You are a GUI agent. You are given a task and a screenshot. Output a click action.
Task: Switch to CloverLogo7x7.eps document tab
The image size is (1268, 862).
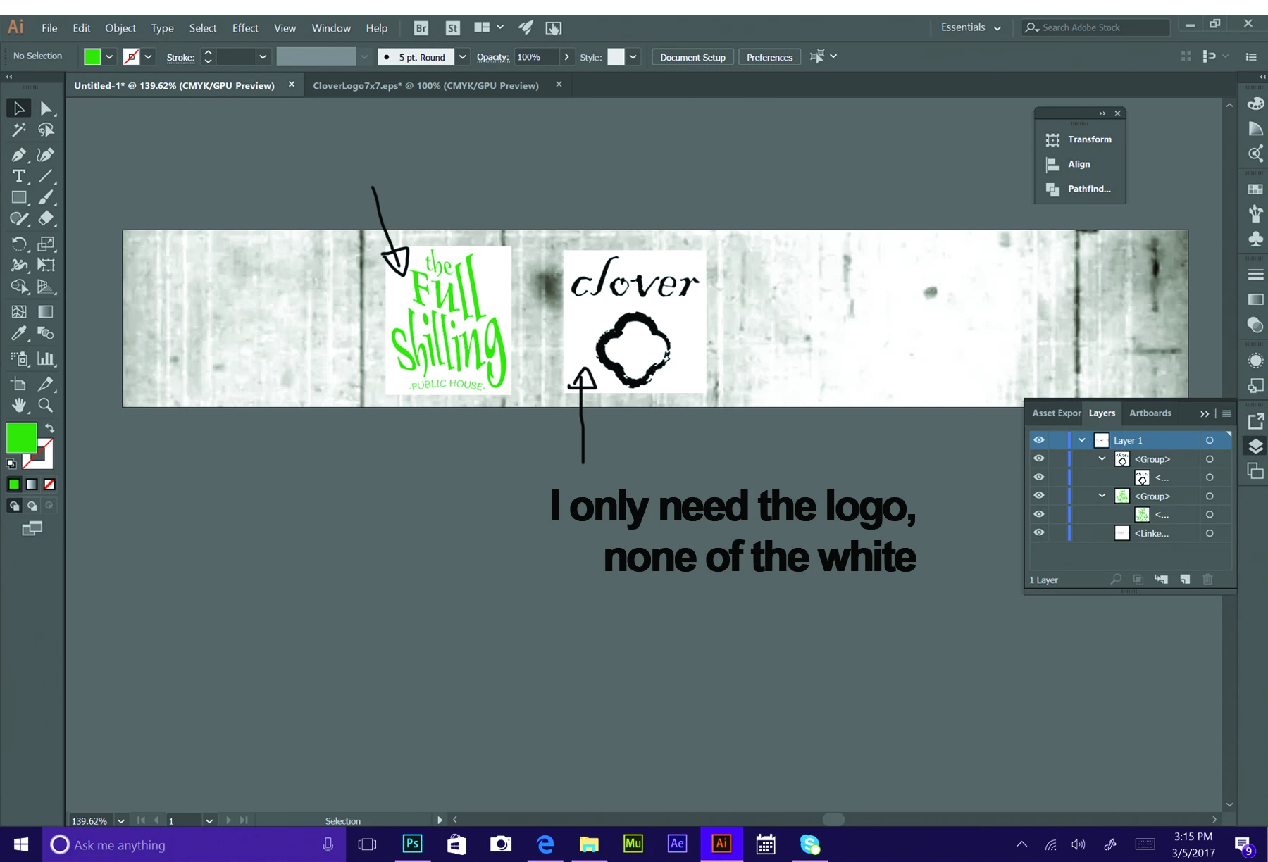click(425, 85)
